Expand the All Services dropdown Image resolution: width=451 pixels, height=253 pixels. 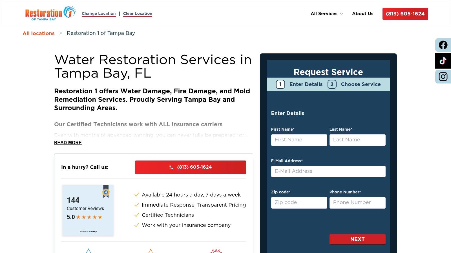(327, 13)
